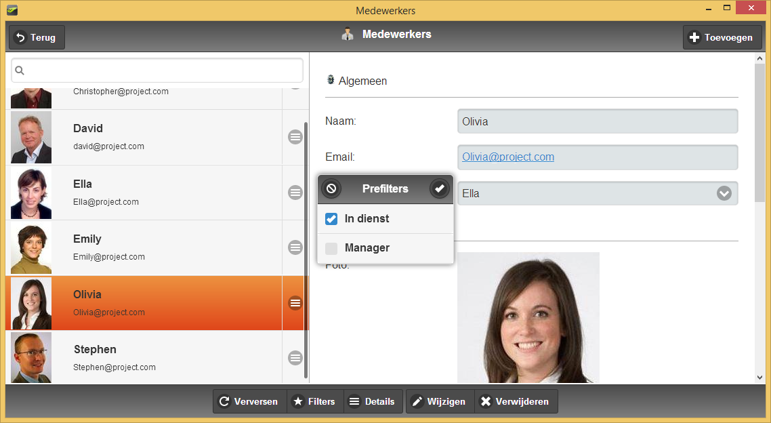Select Stephen's photo thumbnail in the list
Viewport: 771px width, 423px height.
click(31, 358)
